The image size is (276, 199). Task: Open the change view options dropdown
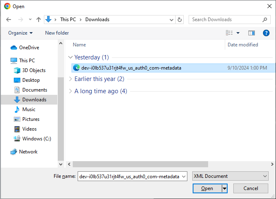click(x=238, y=33)
